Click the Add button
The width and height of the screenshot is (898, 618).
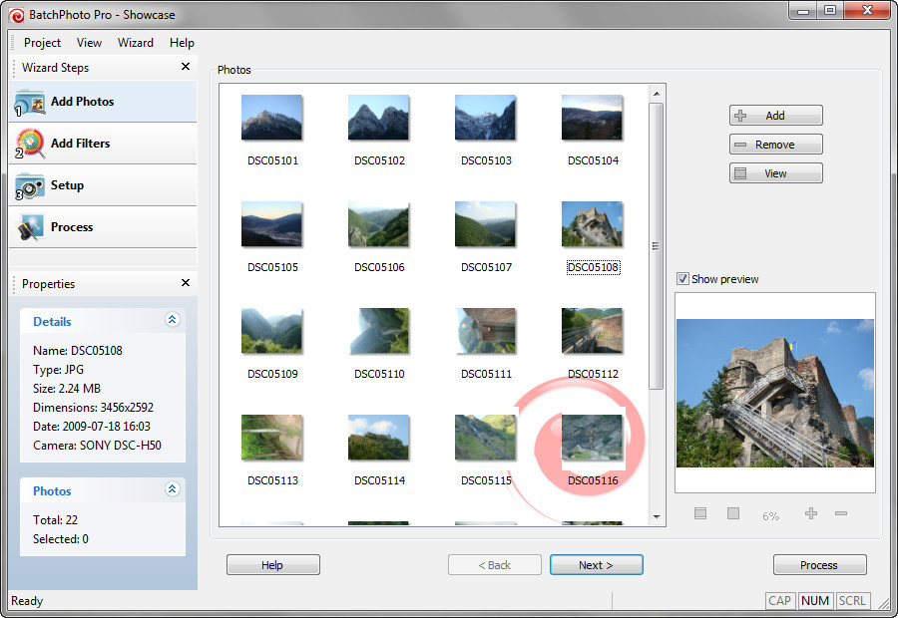tap(776, 116)
